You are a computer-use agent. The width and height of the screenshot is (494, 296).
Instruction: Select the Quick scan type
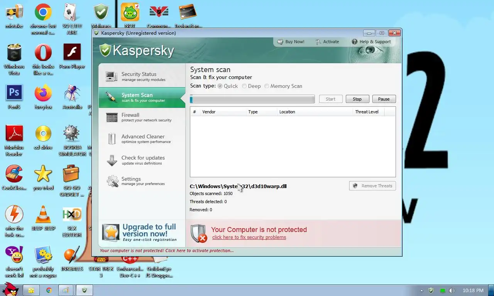click(x=228, y=86)
